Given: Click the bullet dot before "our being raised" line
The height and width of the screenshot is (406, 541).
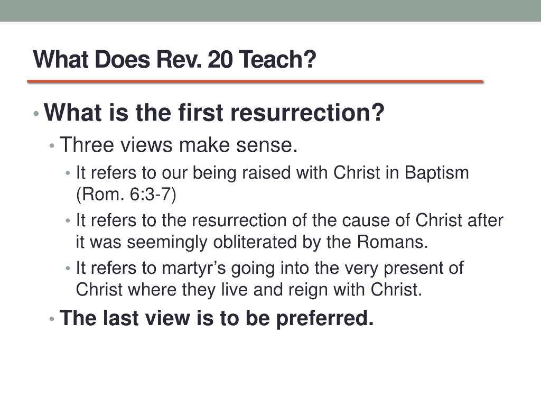Looking at the screenshot, I should point(68,173).
